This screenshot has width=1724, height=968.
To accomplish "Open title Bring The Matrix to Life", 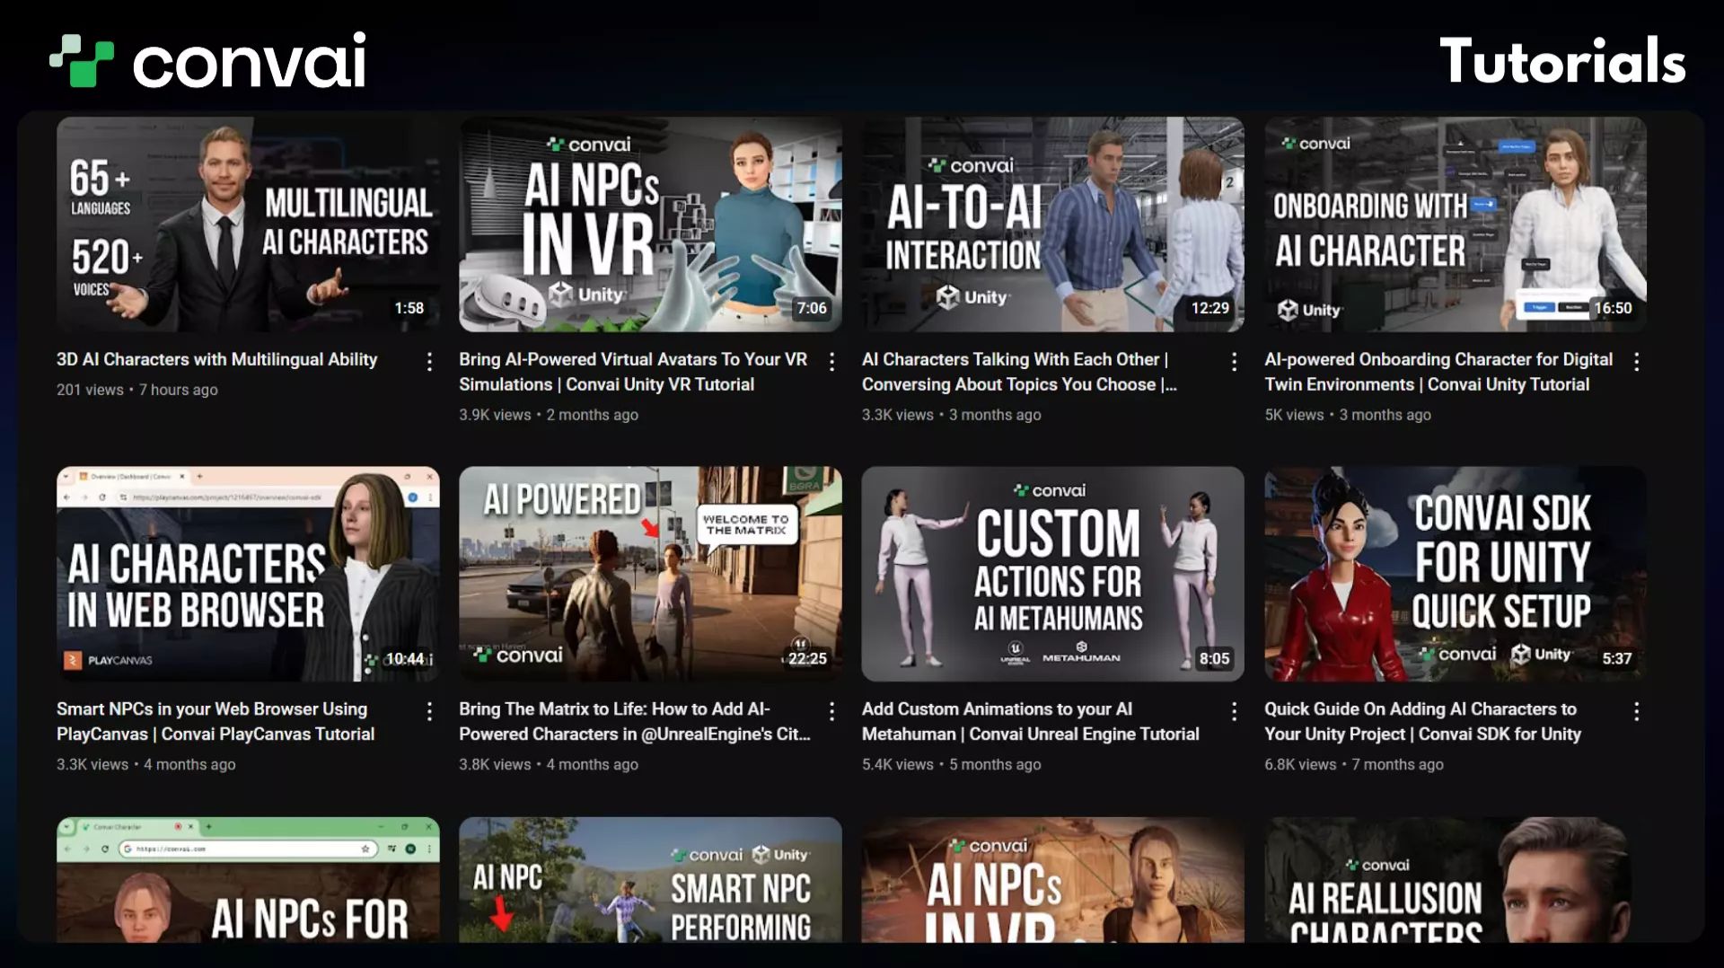I will tap(635, 721).
